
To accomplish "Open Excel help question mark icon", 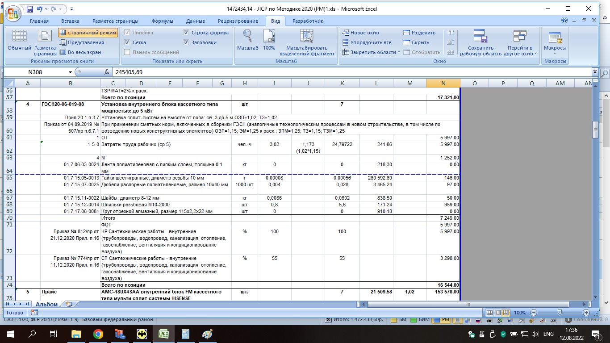I will (564, 21).
